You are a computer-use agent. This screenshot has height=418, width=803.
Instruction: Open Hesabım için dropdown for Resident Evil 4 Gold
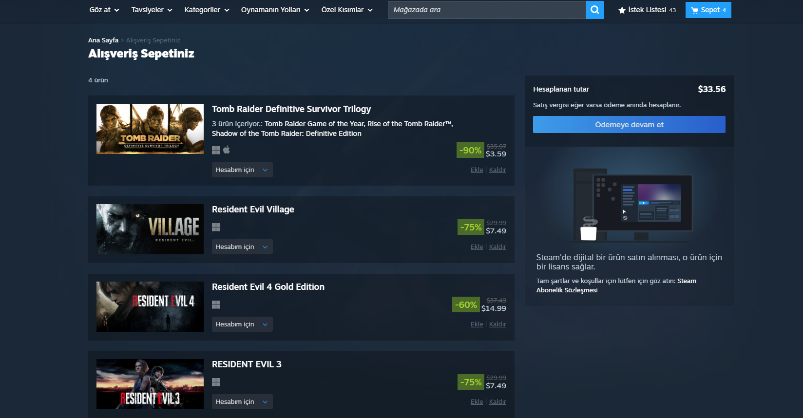(x=242, y=324)
